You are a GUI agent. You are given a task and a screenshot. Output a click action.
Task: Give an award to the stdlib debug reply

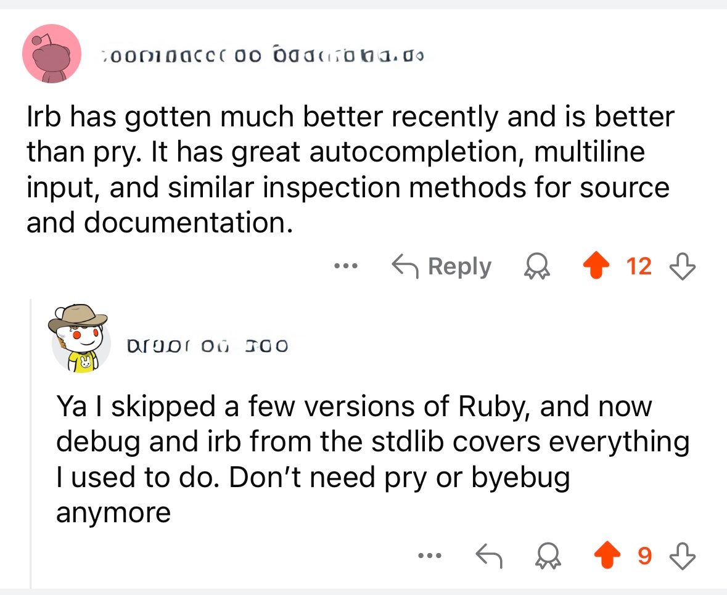tap(546, 557)
